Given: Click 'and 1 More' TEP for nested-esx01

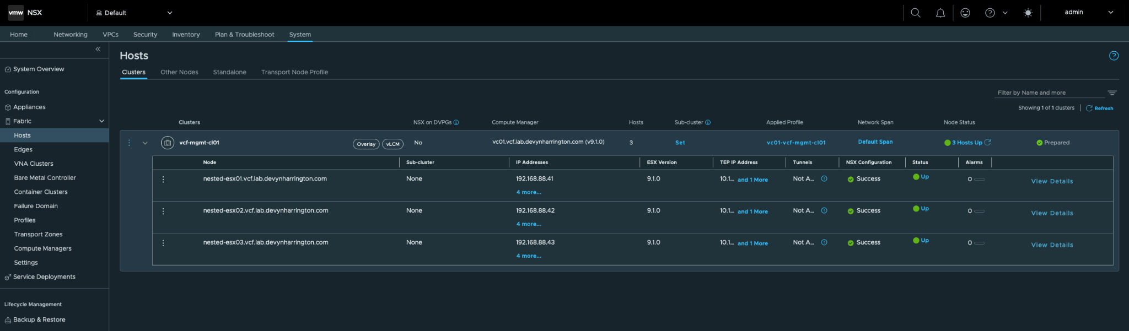Looking at the screenshot, I should 752,180.
